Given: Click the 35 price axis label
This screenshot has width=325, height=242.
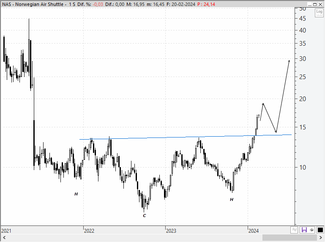Looking at the screenshot, I should (303, 44).
